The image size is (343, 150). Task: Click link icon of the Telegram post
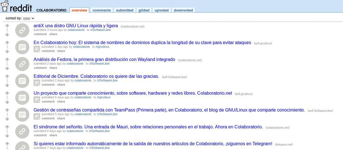tap(22, 146)
